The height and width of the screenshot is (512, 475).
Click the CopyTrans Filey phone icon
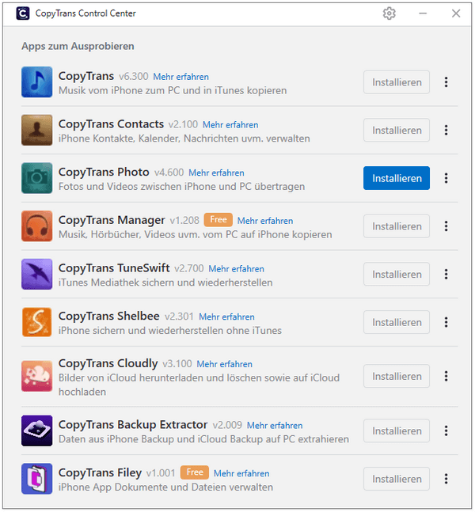pyautogui.click(x=37, y=479)
